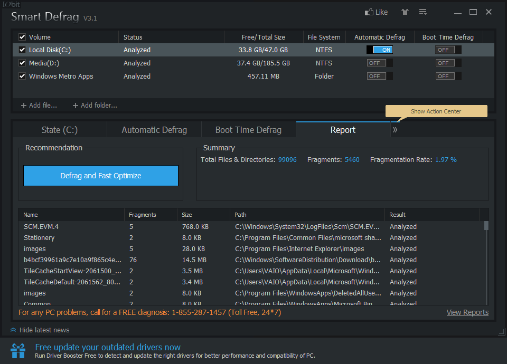
Task: Collapse the Hide latest news chevron
Action: coord(13,330)
